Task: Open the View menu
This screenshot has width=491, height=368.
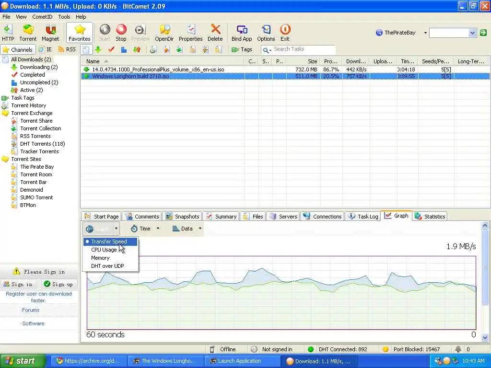Action: [x=21, y=17]
